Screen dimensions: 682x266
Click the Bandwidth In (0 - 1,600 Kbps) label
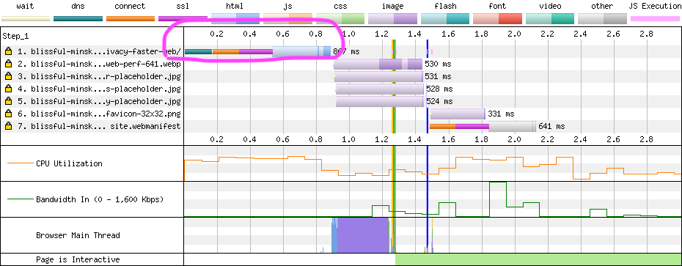pyautogui.click(x=100, y=199)
